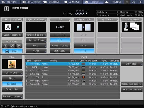Image resolution: width=144 pixels, height=108 pixels.
Task: Select 1->1 simplex mode
Action: coord(84,51)
